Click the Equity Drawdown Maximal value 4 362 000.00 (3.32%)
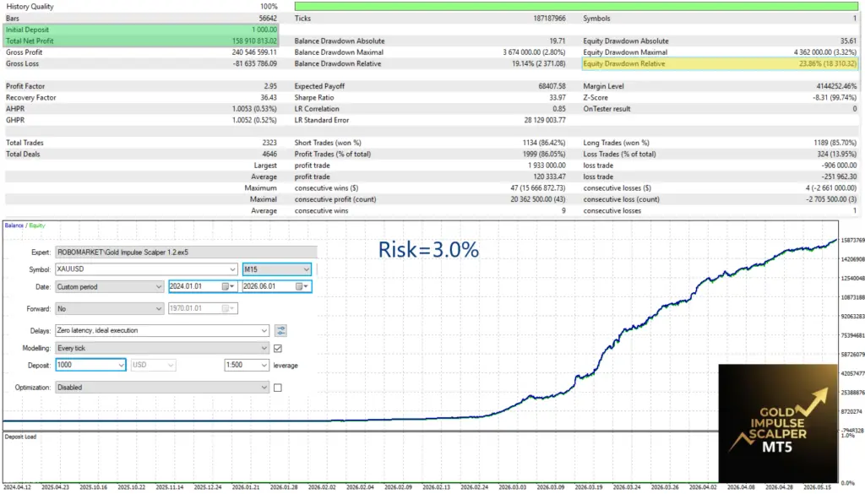Image resolution: width=865 pixels, height=494 pixels. click(825, 52)
